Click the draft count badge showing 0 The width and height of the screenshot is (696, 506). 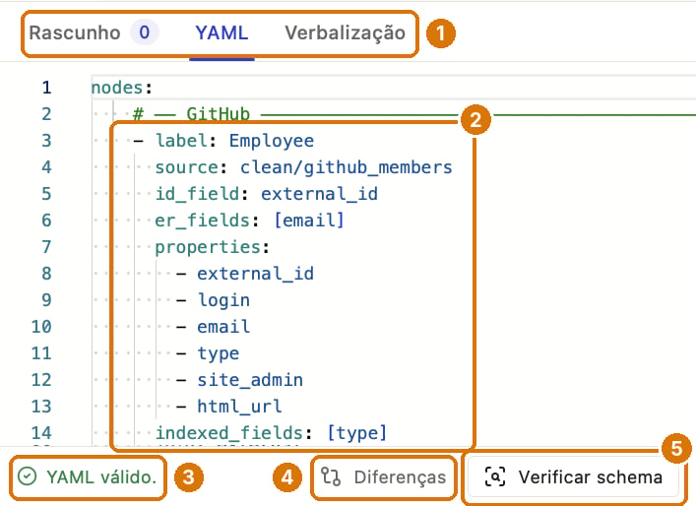click(145, 32)
